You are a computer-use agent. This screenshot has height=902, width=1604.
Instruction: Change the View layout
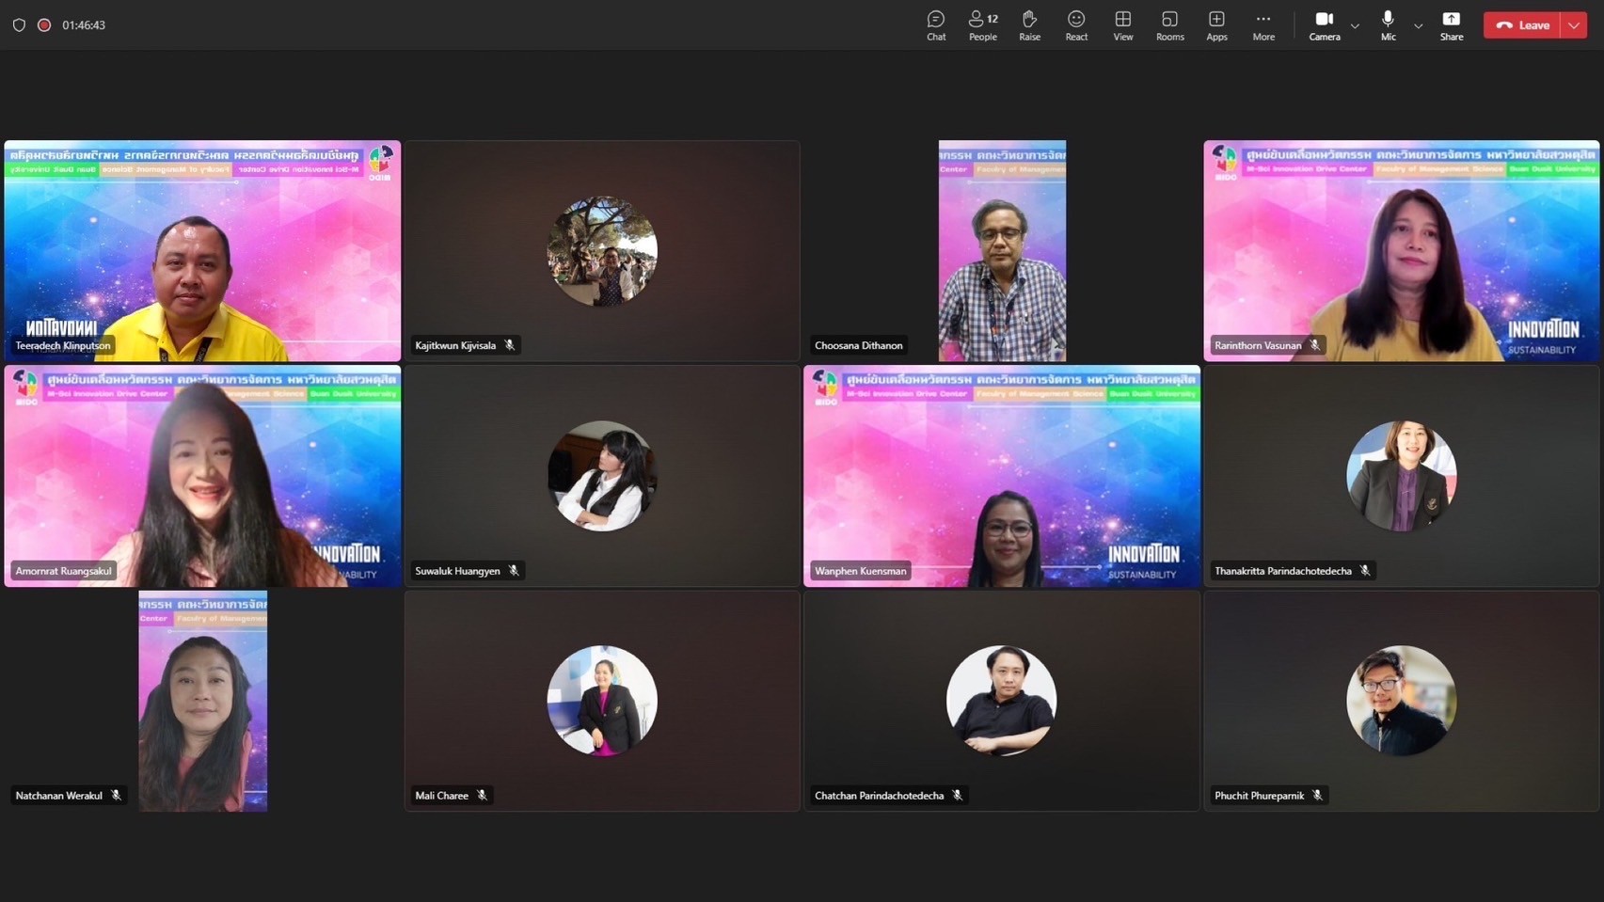[x=1122, y=25]
